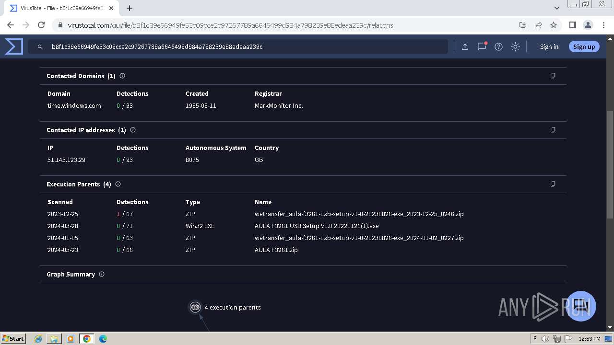
Task: Open wetransfer zip 2023-12-25_0246 parent
Action: pyautogui.click(x=359, y=214)
